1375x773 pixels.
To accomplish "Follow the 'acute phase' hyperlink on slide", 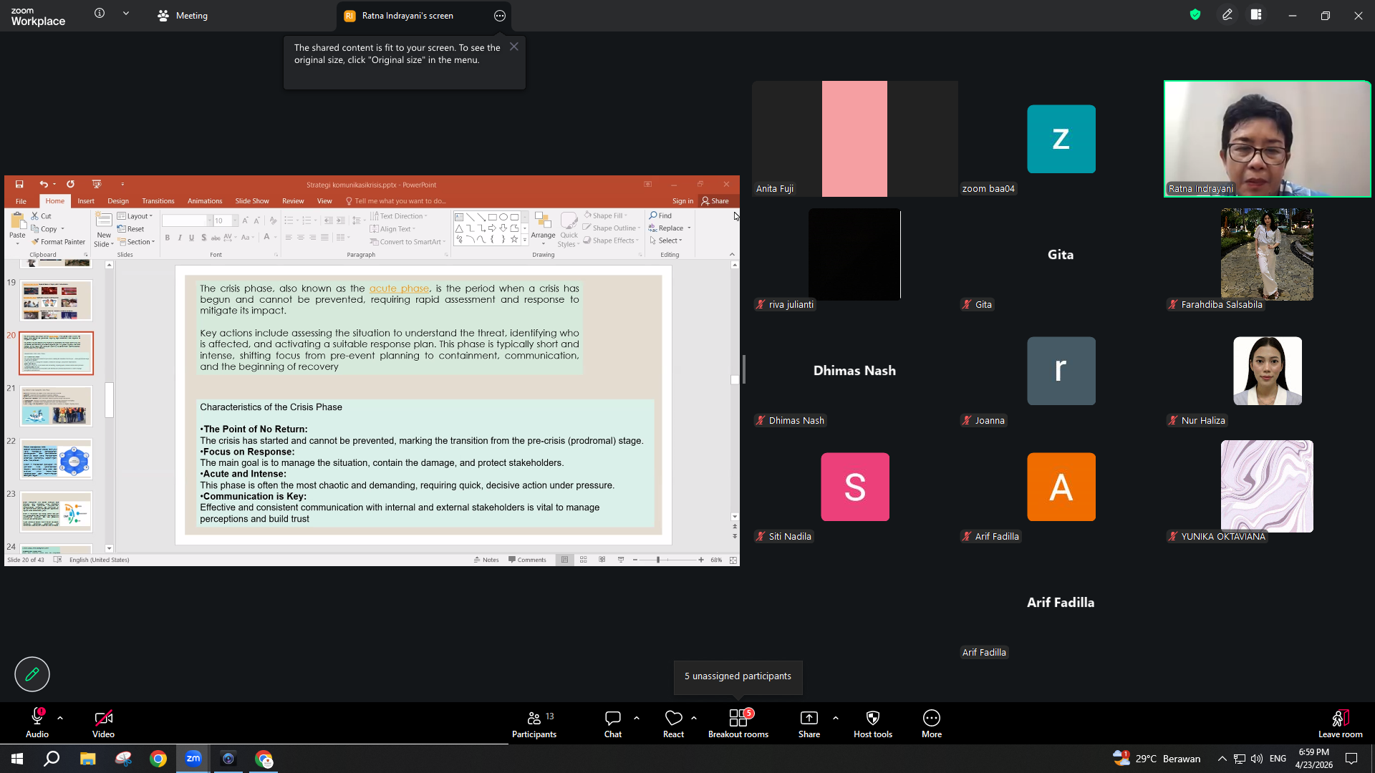I will click(399, 288).
